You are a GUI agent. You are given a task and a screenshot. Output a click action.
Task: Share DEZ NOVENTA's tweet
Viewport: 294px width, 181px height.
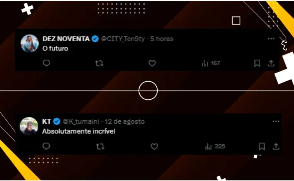coord(271,63)
